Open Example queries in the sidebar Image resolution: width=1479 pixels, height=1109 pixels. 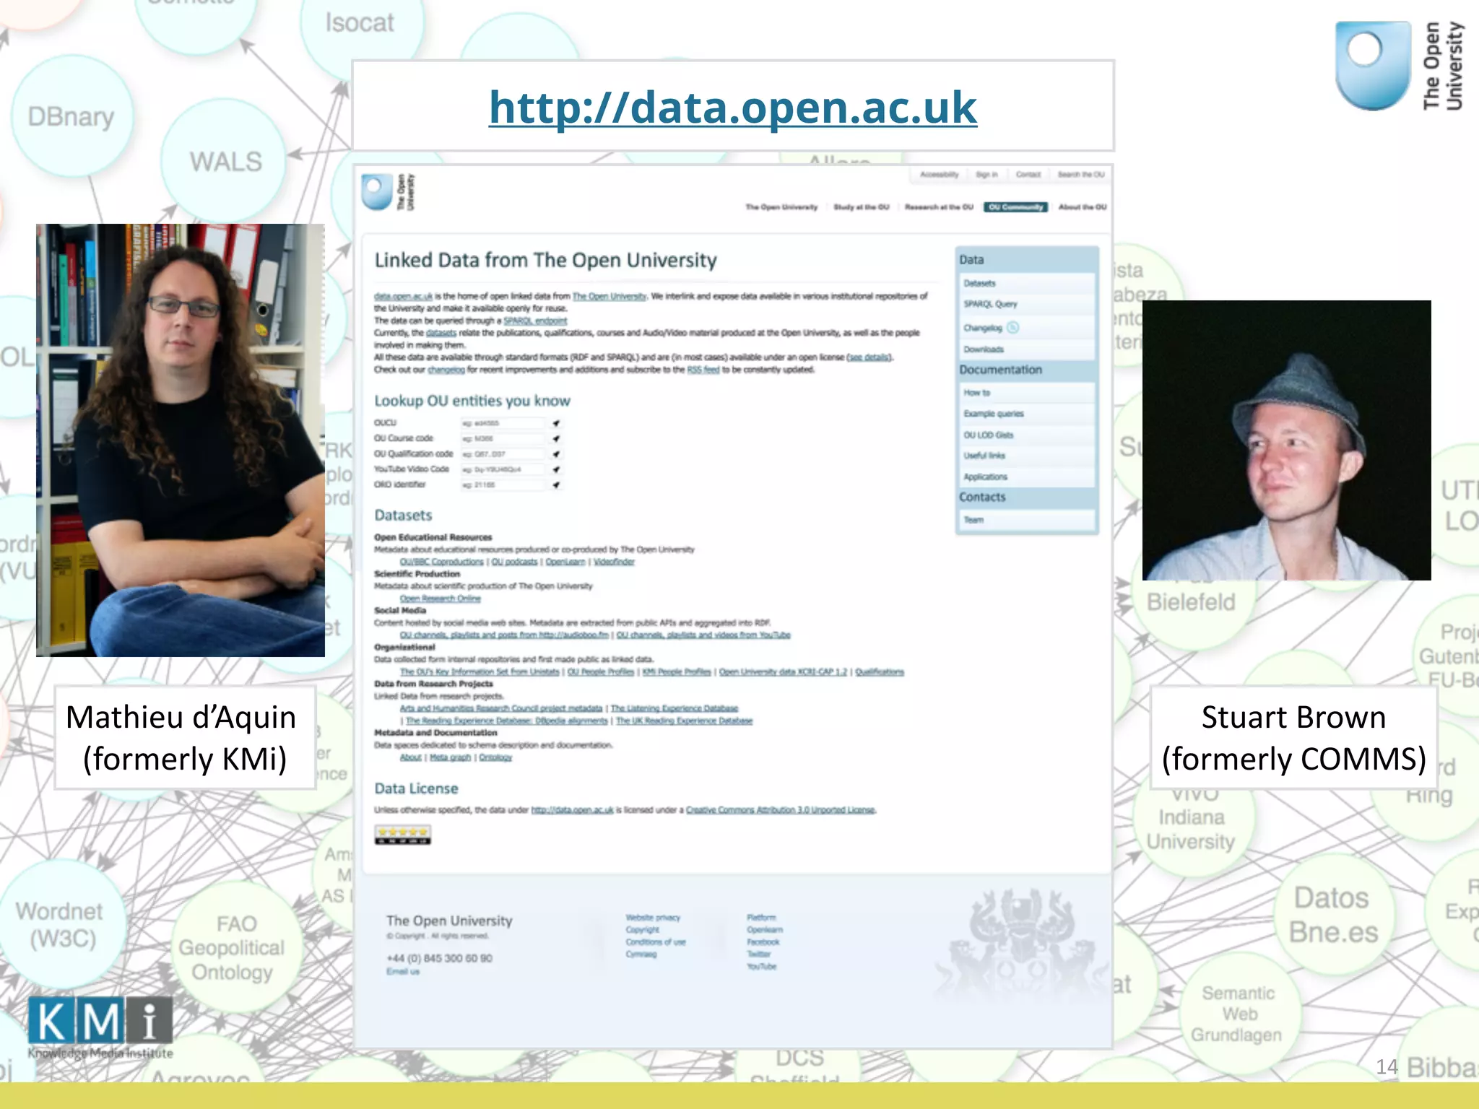click(1028, 414)
